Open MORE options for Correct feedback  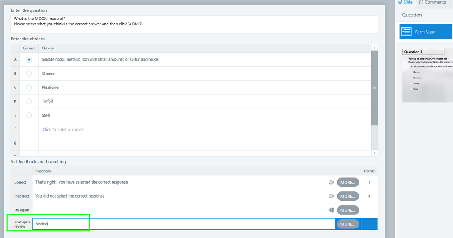[348, 182]
